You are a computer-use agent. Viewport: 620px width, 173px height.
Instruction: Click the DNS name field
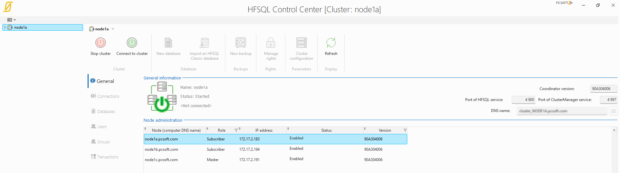pos(562,111)
